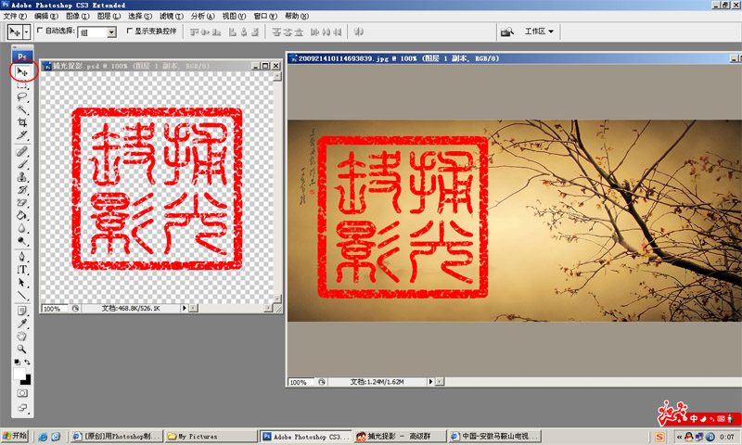The image size is (742, 445).
Task: Click the zoom percentage field of 捕光捉影.psd
Action: [x=53, y=309]
